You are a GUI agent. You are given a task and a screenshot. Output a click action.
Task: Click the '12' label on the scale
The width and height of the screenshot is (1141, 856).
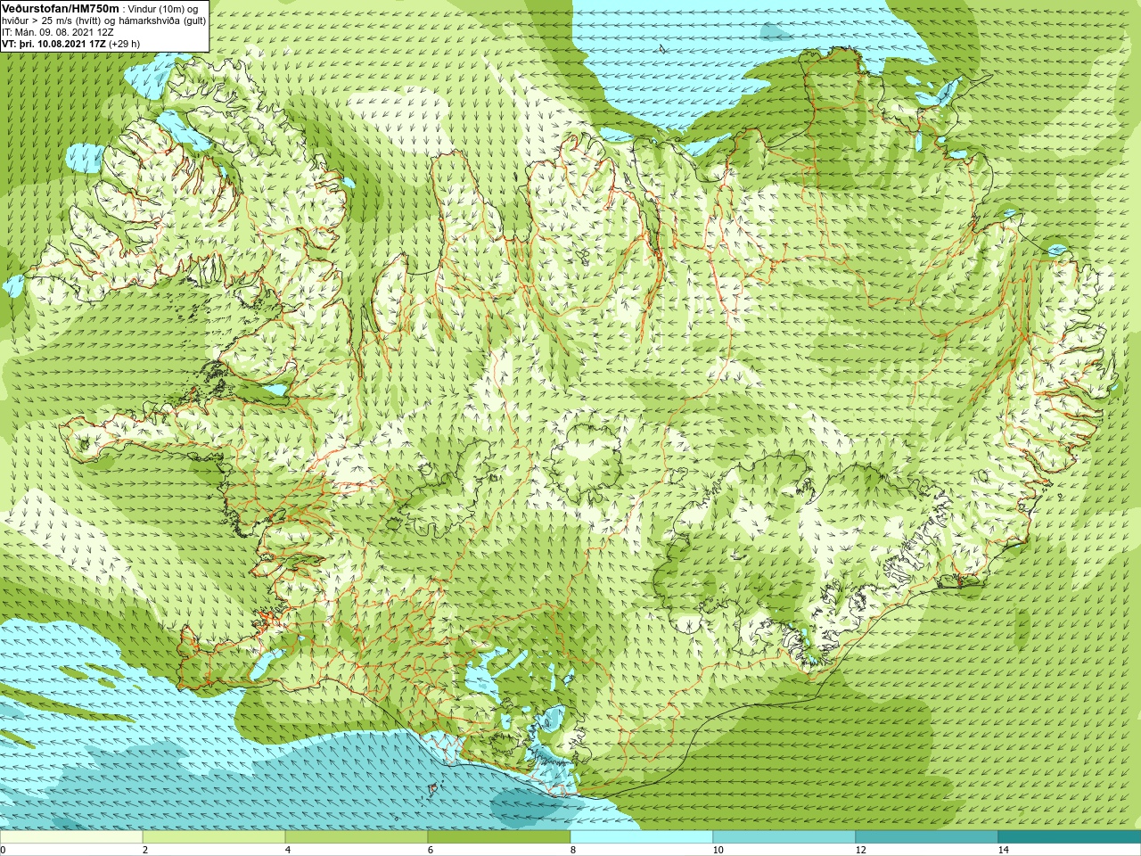tap(860, 850)
